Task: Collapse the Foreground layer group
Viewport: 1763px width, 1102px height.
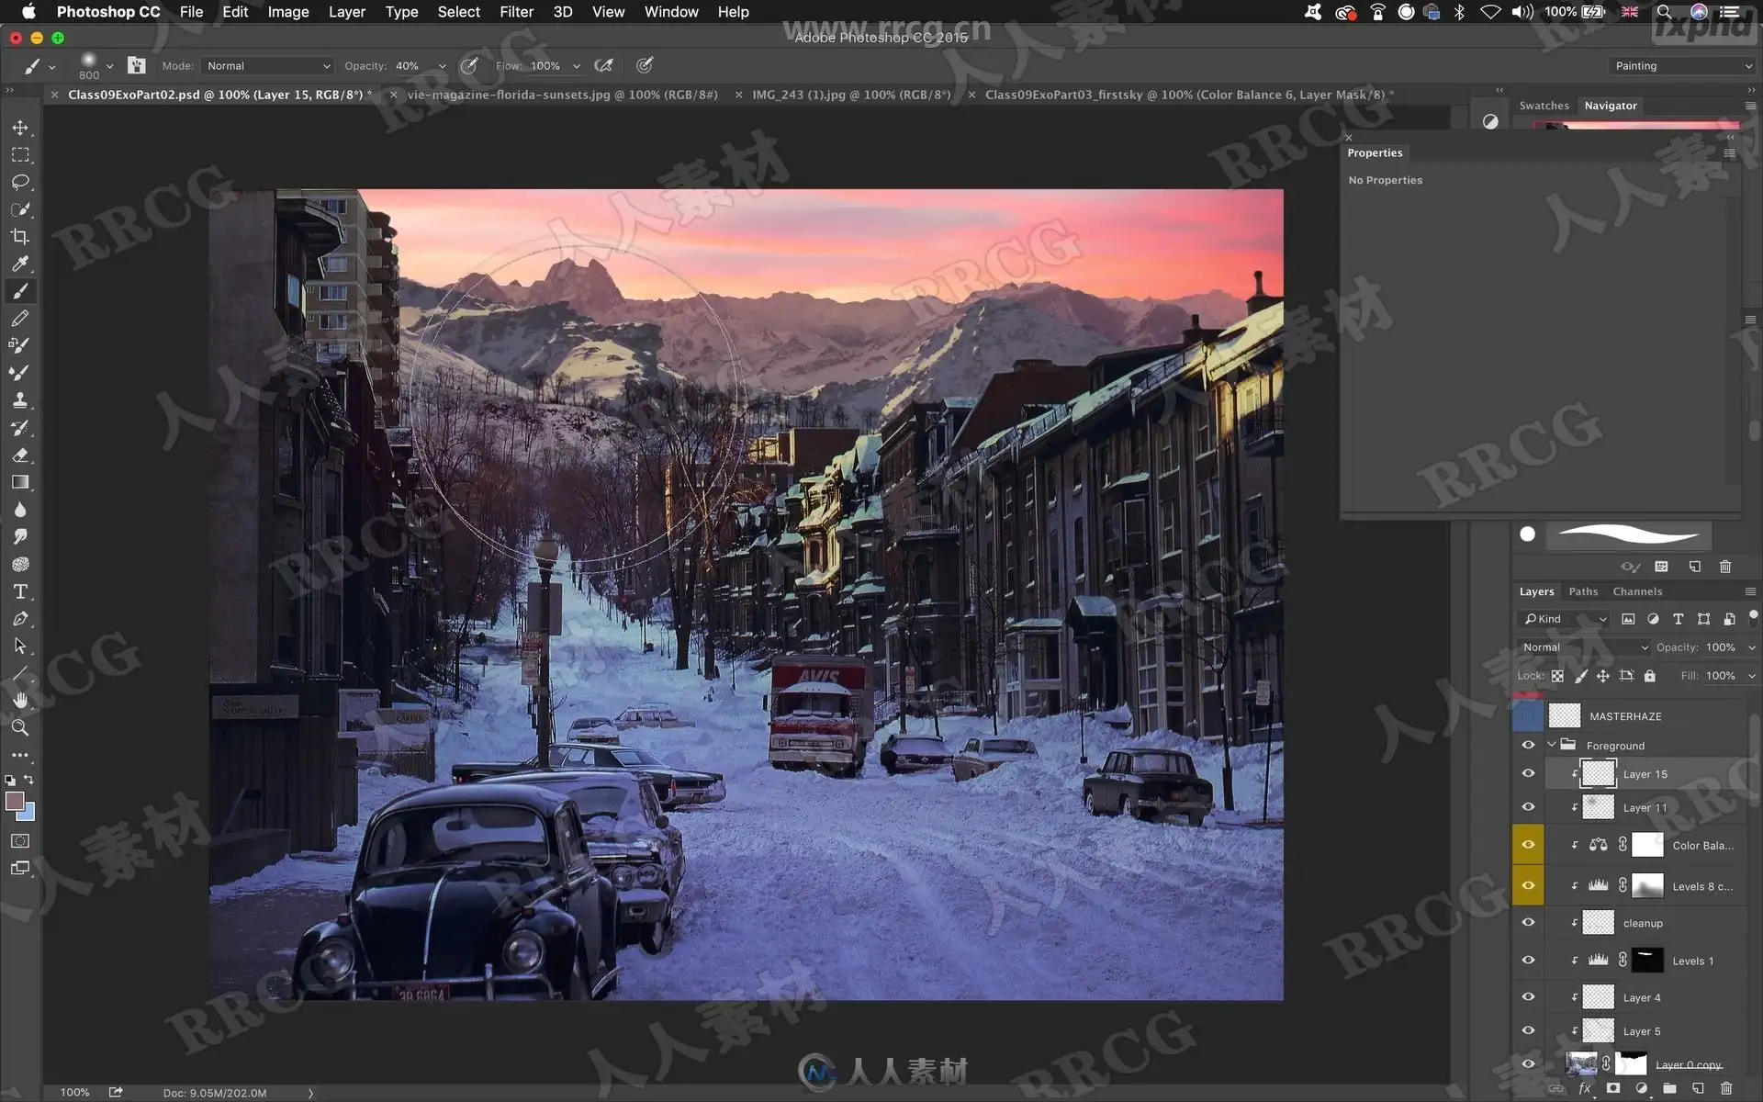Action: click(1552, 745)
